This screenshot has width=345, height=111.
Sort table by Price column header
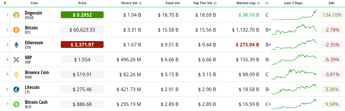(x=82, y=3)
